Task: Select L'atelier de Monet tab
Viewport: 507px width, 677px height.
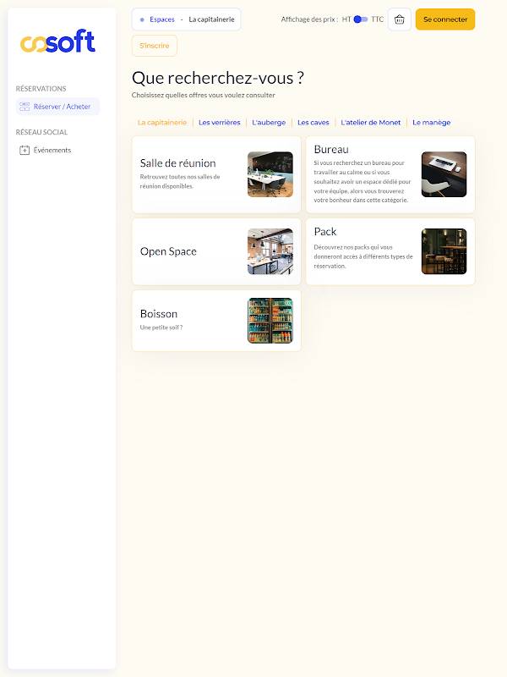Action: click(371, 123)
